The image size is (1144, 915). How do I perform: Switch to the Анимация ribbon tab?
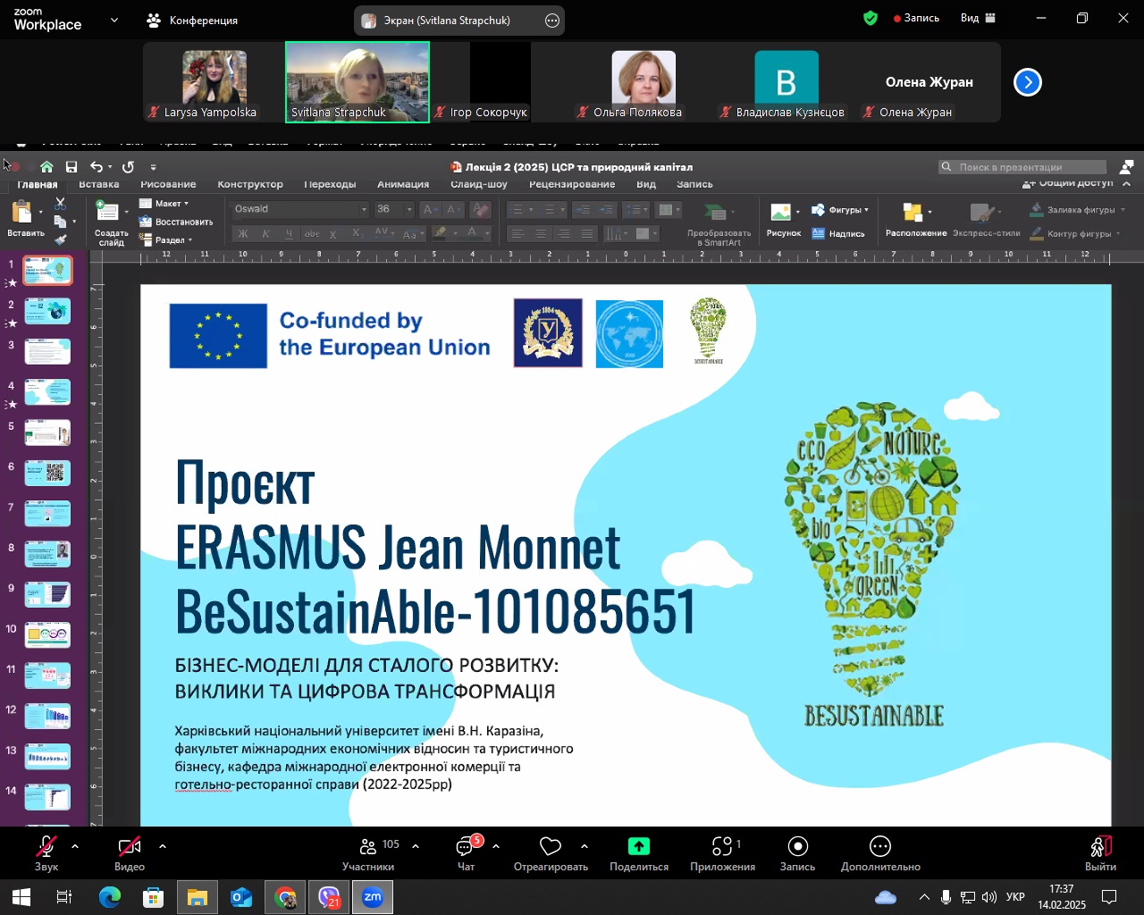click(x=403, y=185)
